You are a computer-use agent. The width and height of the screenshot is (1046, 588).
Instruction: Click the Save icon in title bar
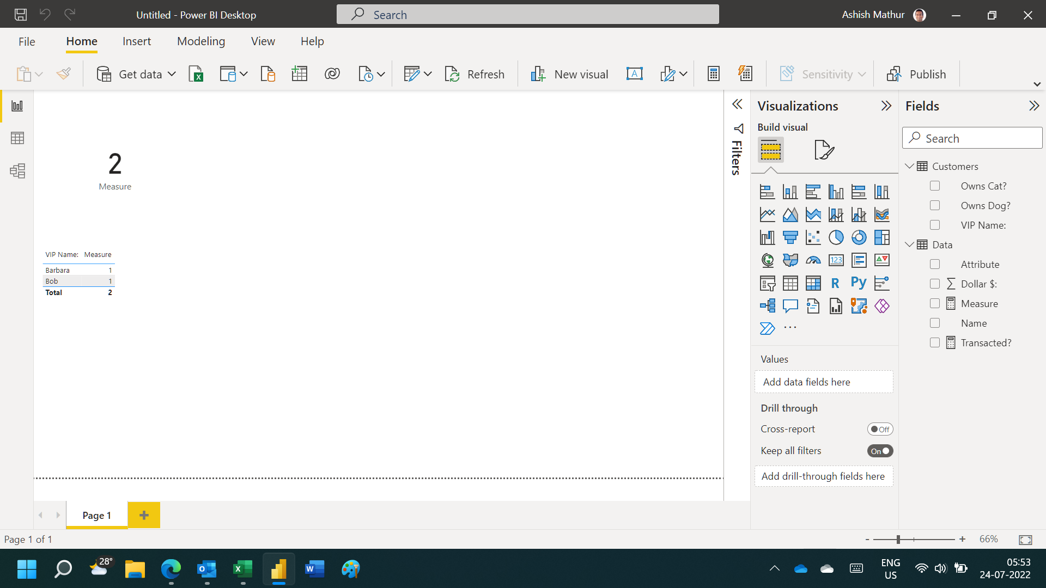point(21,15)
